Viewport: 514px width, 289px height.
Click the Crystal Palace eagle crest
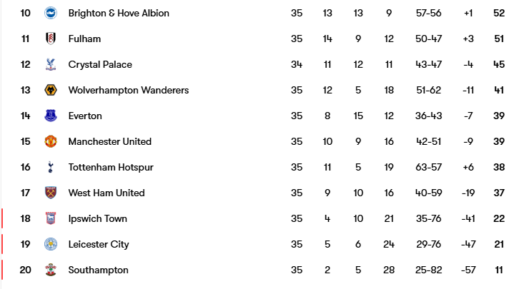50,64
